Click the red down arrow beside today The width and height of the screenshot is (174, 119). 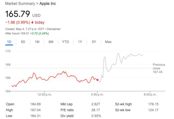[32, 22]
